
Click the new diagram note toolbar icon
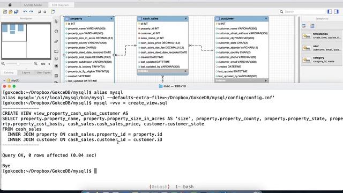pyautogui.click(x=53, y=12)
